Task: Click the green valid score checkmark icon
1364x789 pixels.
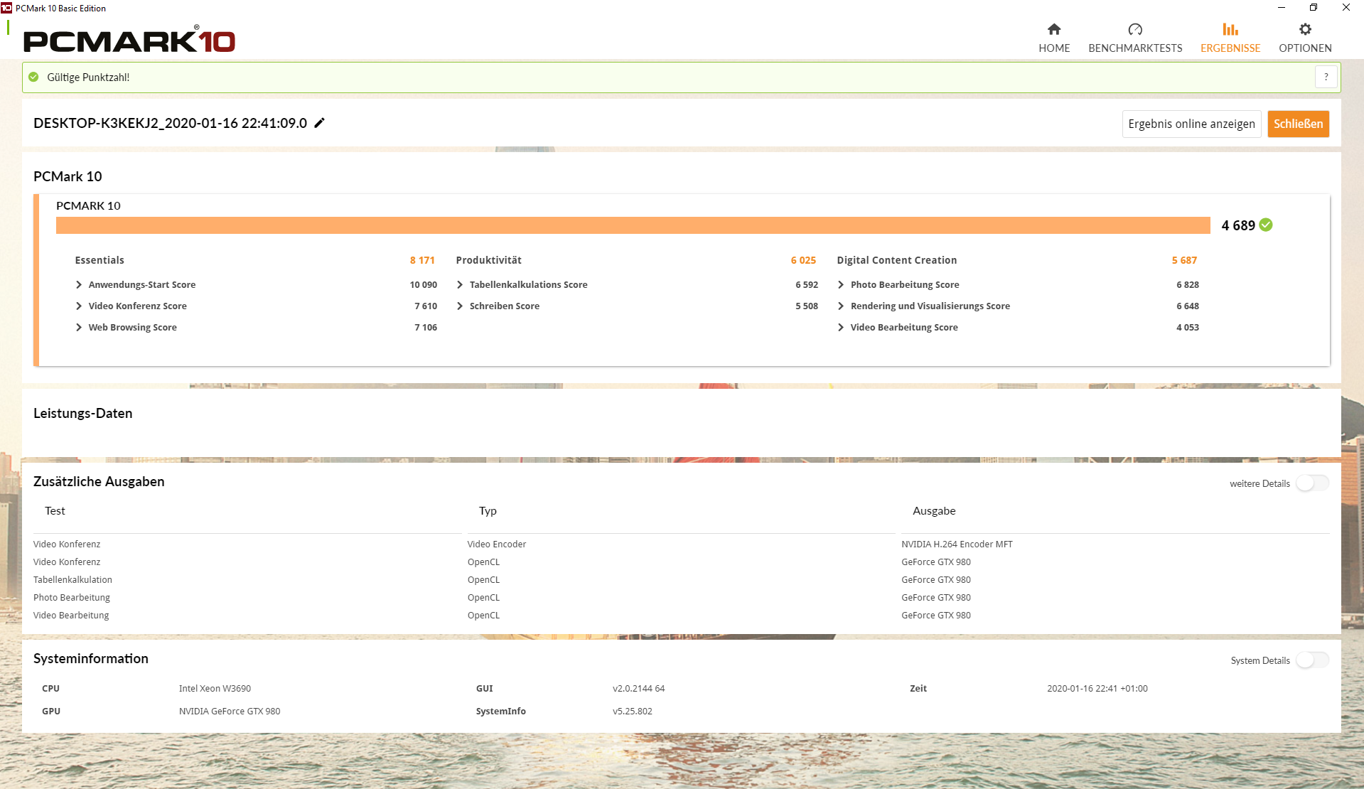Action: click(33, 77)
